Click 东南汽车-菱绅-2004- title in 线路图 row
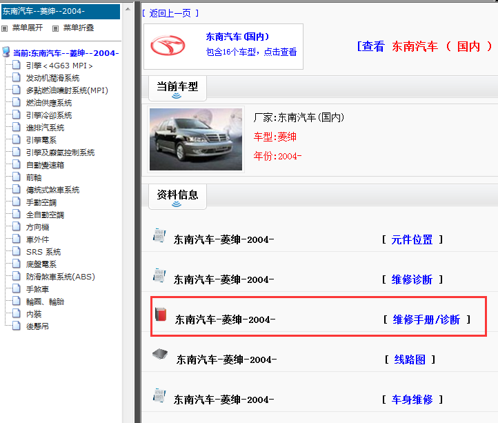 pyautogui.click(x=226, y=360)
